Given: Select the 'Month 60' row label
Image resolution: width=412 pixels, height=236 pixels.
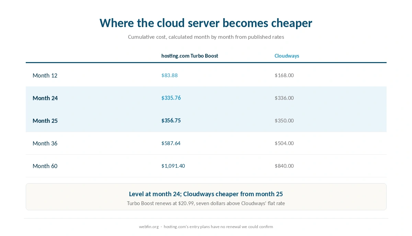Looking at the screenshot, I should point(45,166).
